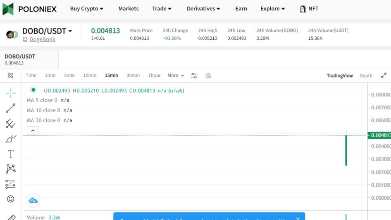Open the DOBO/USDT pair selector dropdown

47,31
